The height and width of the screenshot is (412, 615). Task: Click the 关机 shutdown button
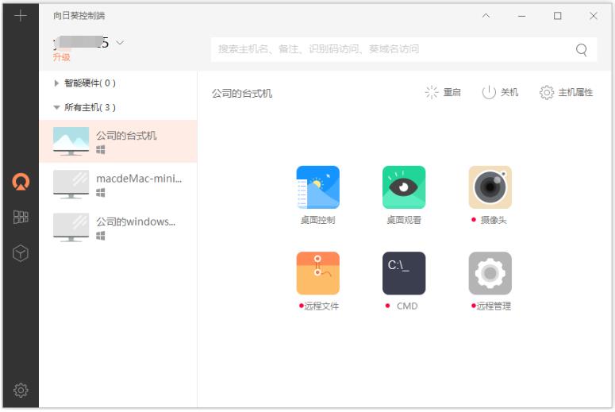tap(500, 93)
